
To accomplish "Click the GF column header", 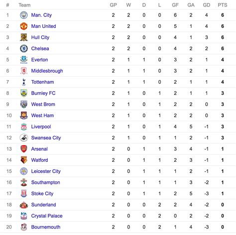I will [175, 5].
